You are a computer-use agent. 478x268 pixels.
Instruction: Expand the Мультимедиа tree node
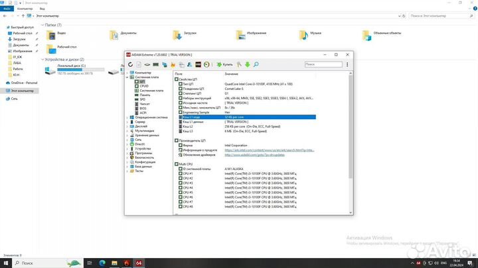127,130
